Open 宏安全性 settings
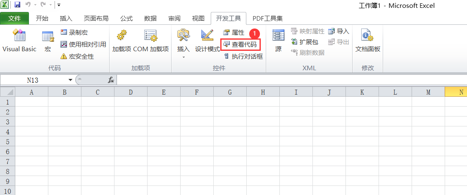The image size is (467, 195). (77, 56)
